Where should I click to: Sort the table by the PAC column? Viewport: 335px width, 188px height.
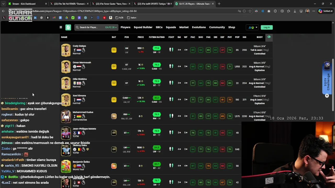(193, 37)
